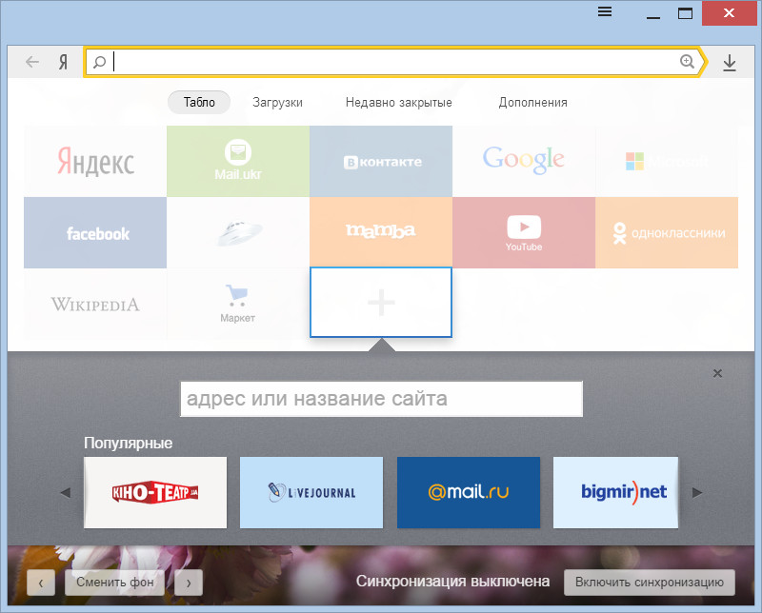Open the Загрузки tab
The height and width of the screenshot is (613, 762).
[x=277, y=103]
